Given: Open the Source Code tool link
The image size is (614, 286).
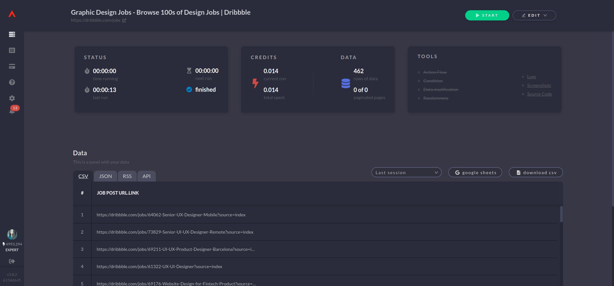Looking at the screenshot, I should click(x=539, y=94).
